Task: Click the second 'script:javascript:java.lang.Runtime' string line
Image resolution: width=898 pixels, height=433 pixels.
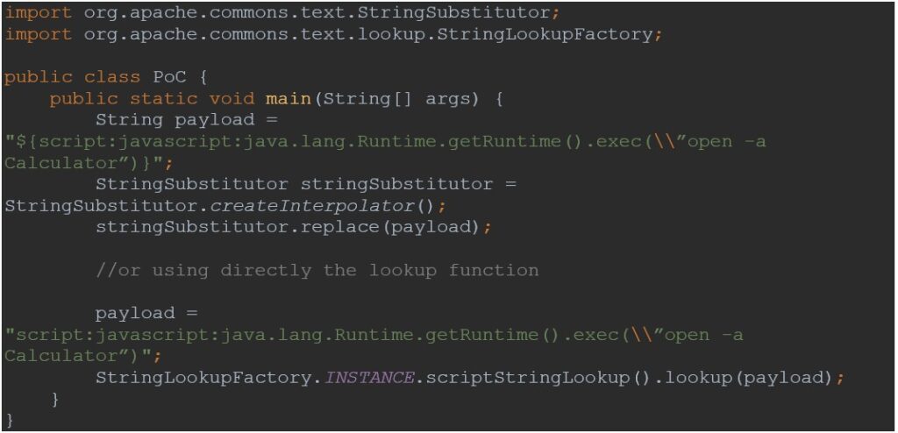Action: pos(374,335)
